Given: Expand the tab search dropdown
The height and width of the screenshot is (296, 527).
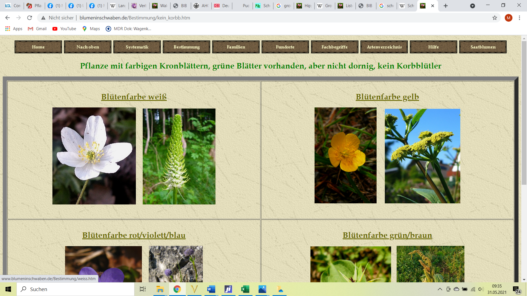Looking at the screenshot, I should point(472,6).
